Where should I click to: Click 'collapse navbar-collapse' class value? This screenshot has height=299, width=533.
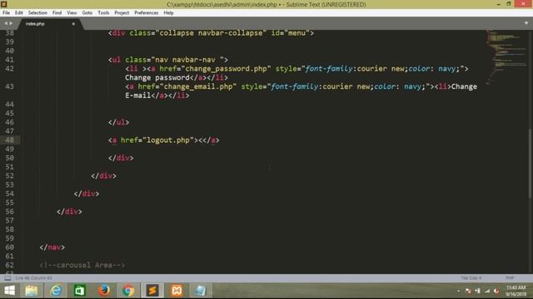pos(211,33)
